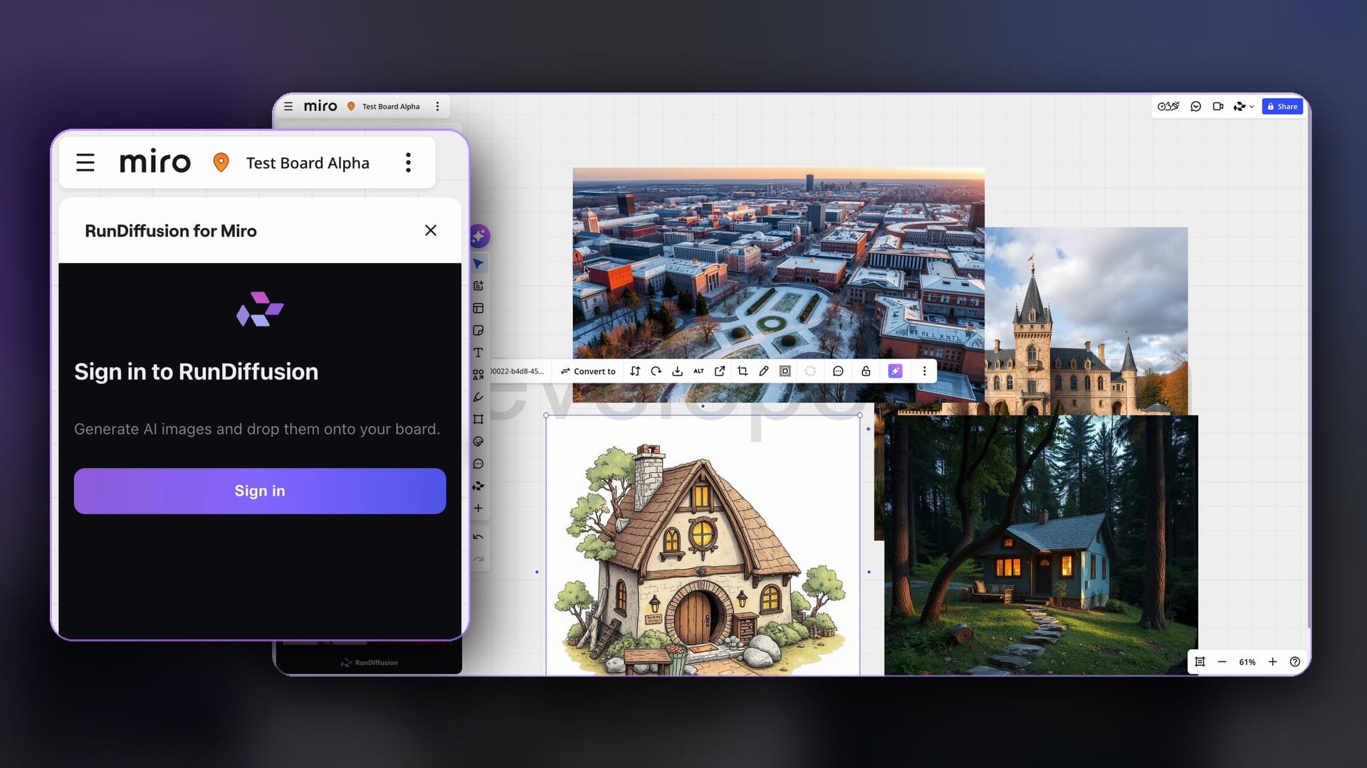Toggle lock on the selected image
This screenshot has height=768, width=1367.
pos(866,371)
